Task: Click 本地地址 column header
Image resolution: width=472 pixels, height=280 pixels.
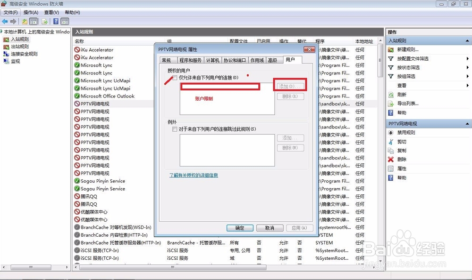Action: click(364, 41)
